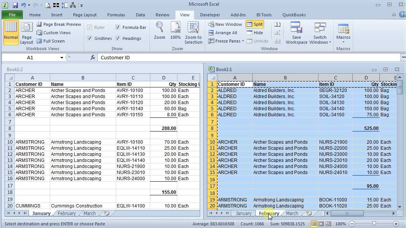Select cell with 288.00 in Book1:2

163,128
